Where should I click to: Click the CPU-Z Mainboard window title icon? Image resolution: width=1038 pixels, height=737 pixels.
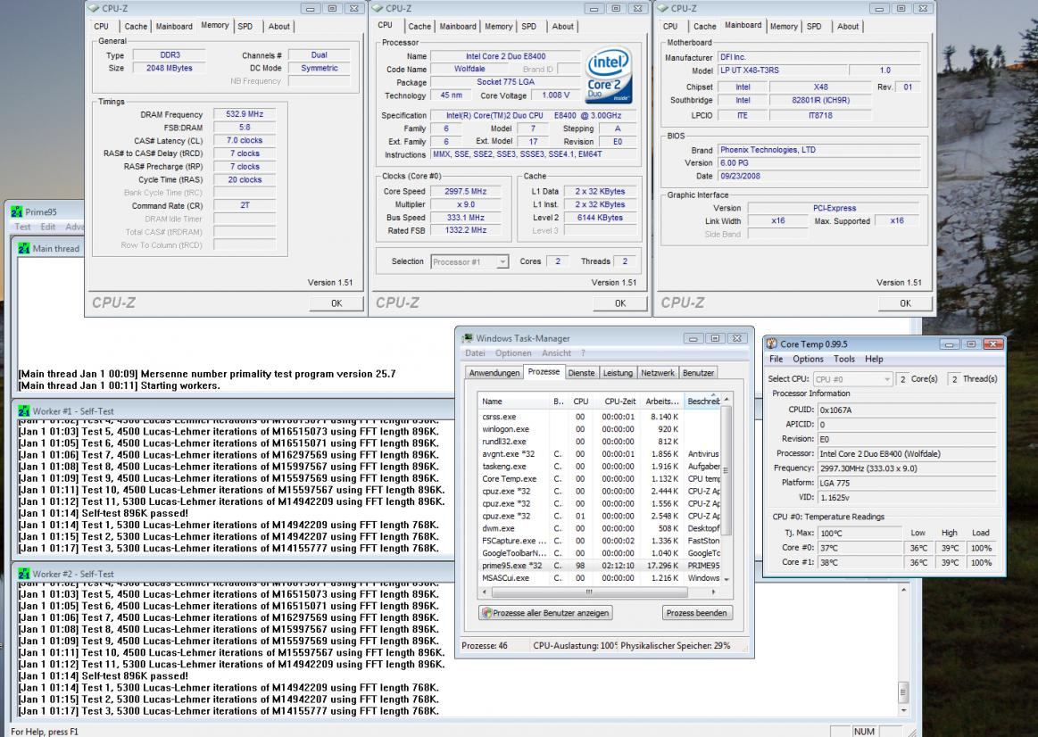click(662, 9)
